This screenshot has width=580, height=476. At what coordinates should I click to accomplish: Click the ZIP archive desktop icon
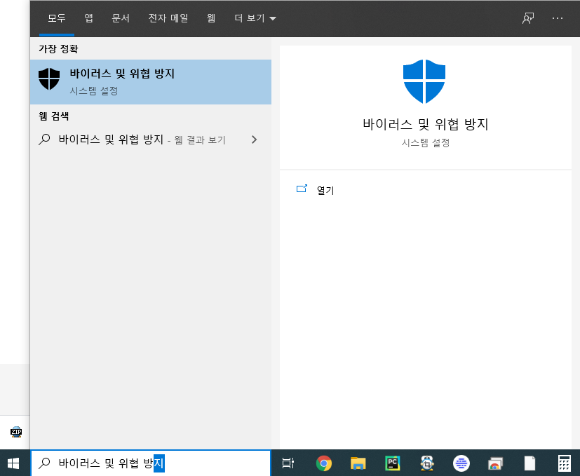(x=16, y=432)
